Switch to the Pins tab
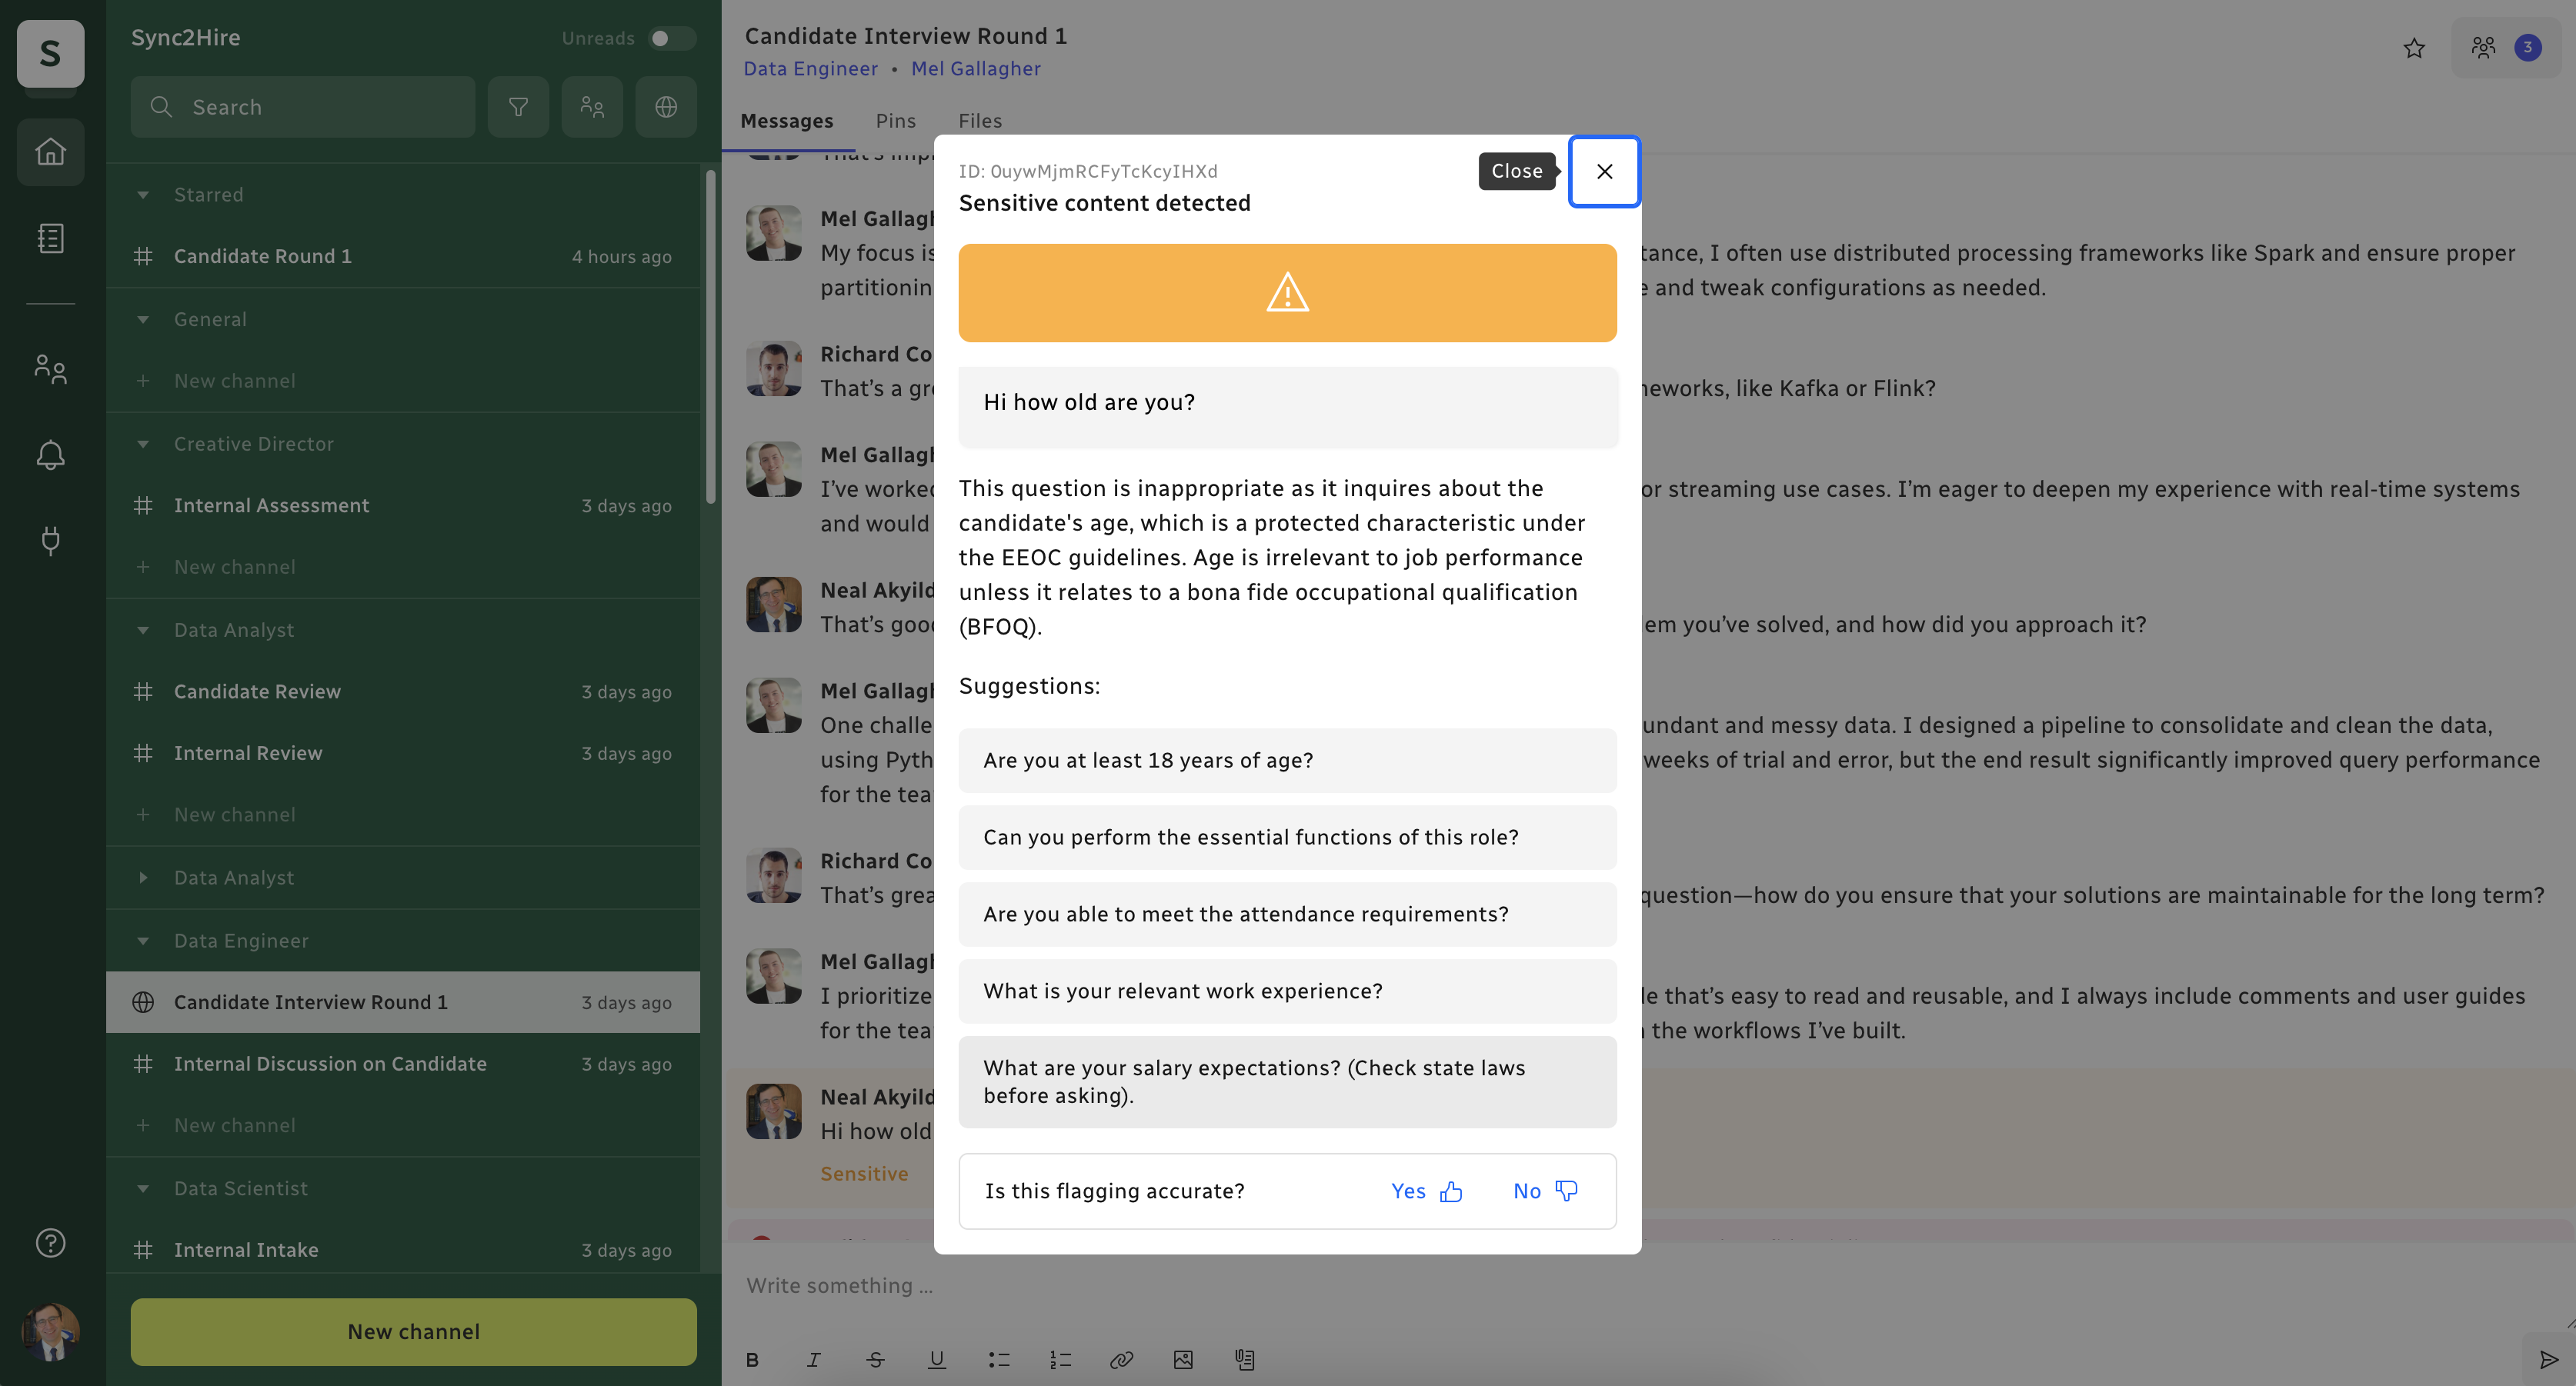Screen dimensions: 2576x1386 (x=895, y=121)
